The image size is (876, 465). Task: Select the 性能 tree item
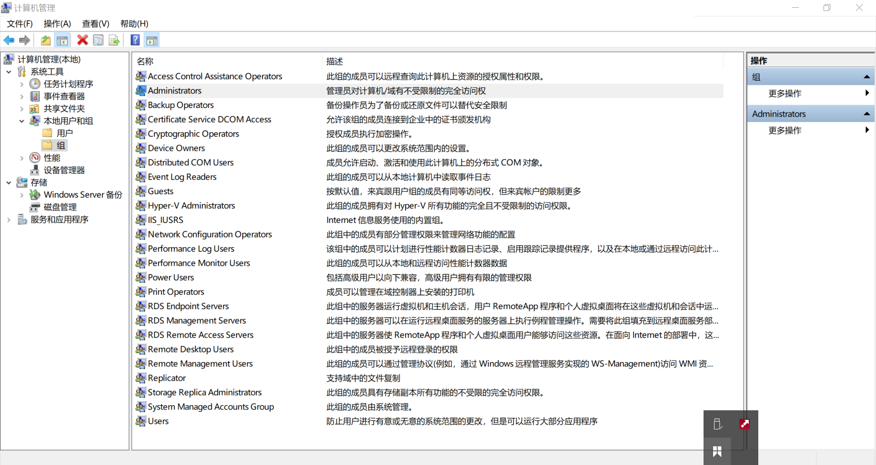click(52, 158)
